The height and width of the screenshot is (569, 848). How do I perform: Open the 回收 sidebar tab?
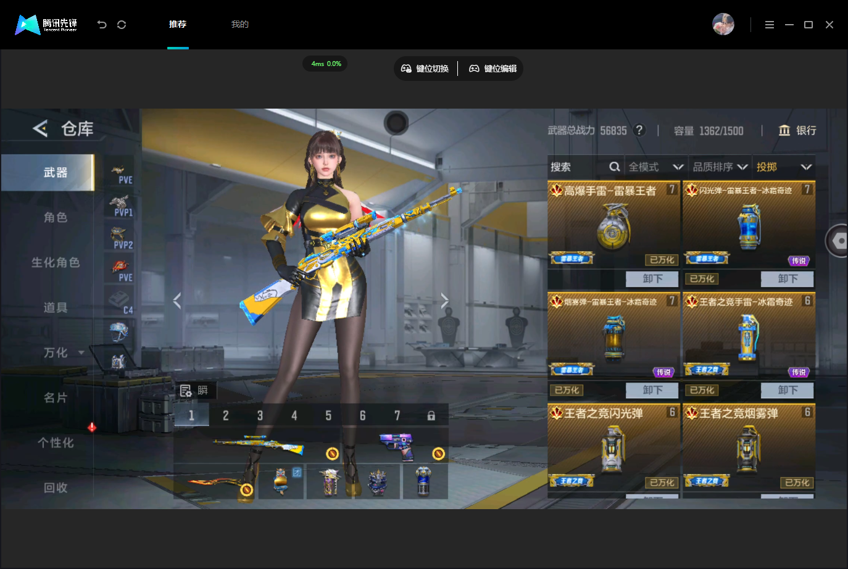click(56, 488)
